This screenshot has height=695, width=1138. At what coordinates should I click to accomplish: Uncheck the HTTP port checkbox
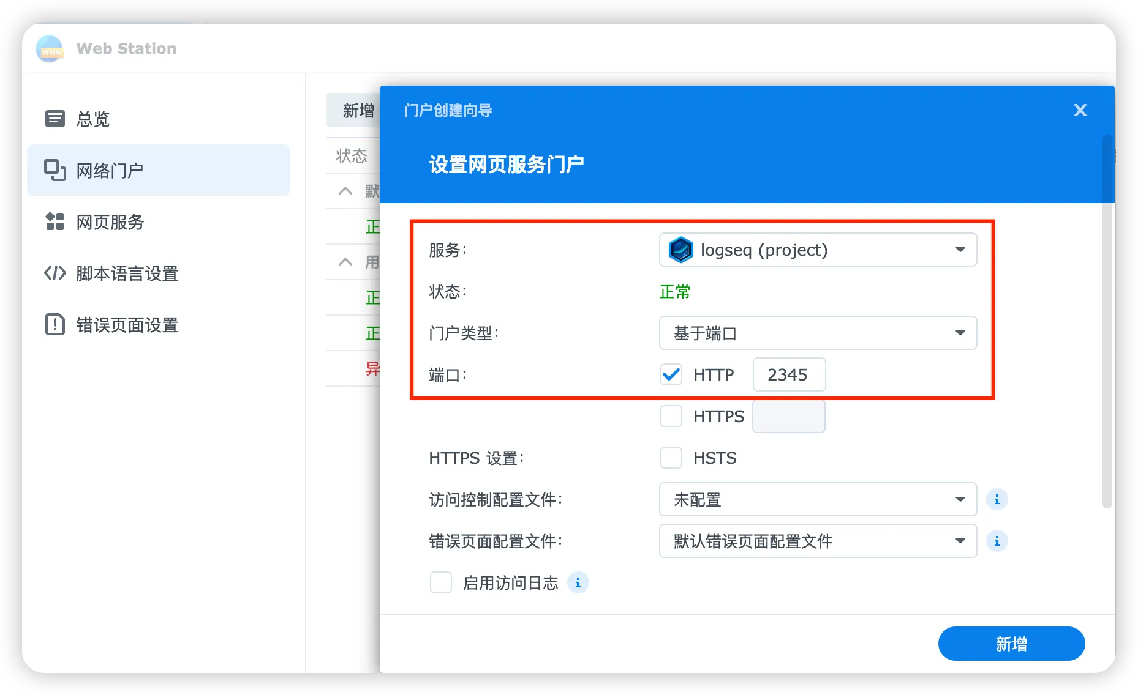(x=671, y=374)
